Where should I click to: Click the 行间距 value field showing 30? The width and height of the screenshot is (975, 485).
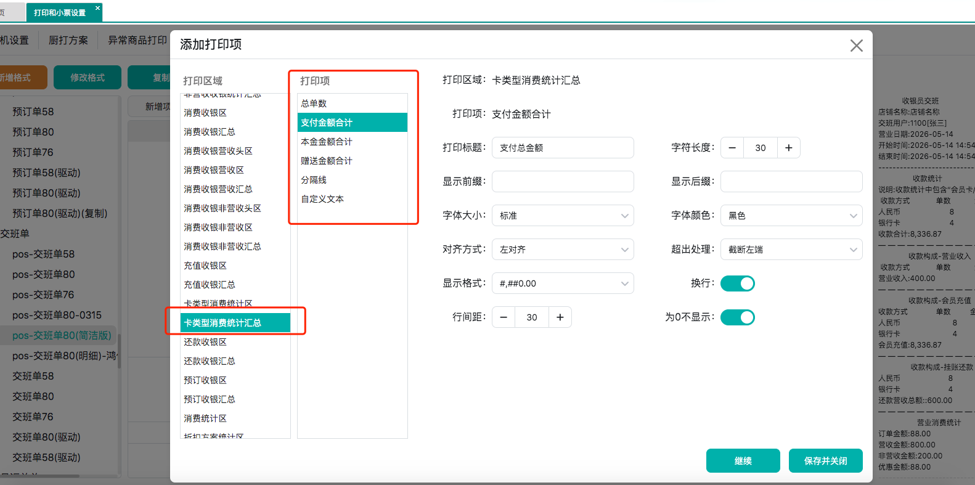[532, 317]
